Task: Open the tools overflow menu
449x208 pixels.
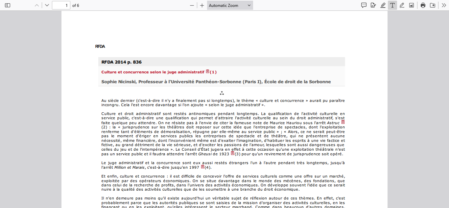Action: [444, 5]
